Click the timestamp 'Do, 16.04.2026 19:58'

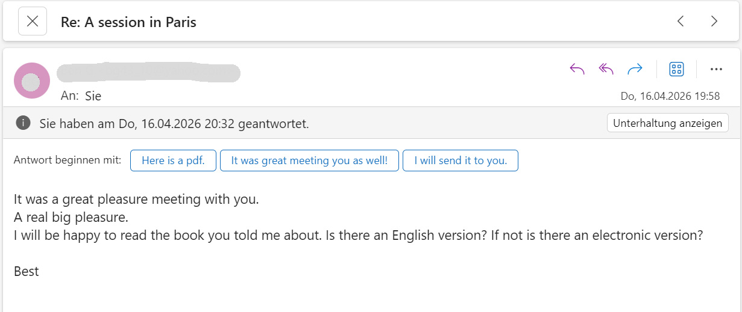tap(670, 96)
